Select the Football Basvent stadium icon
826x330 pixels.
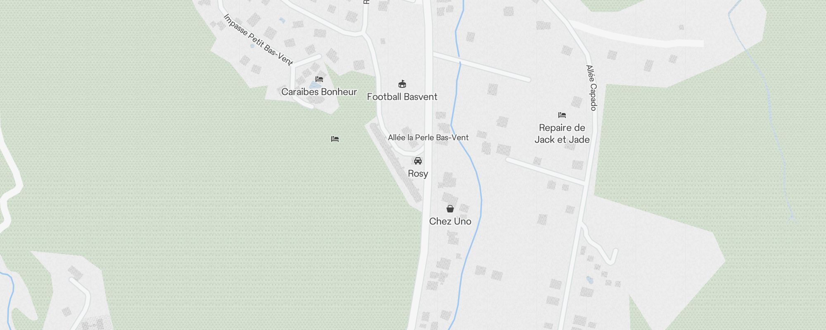[402, 84]
